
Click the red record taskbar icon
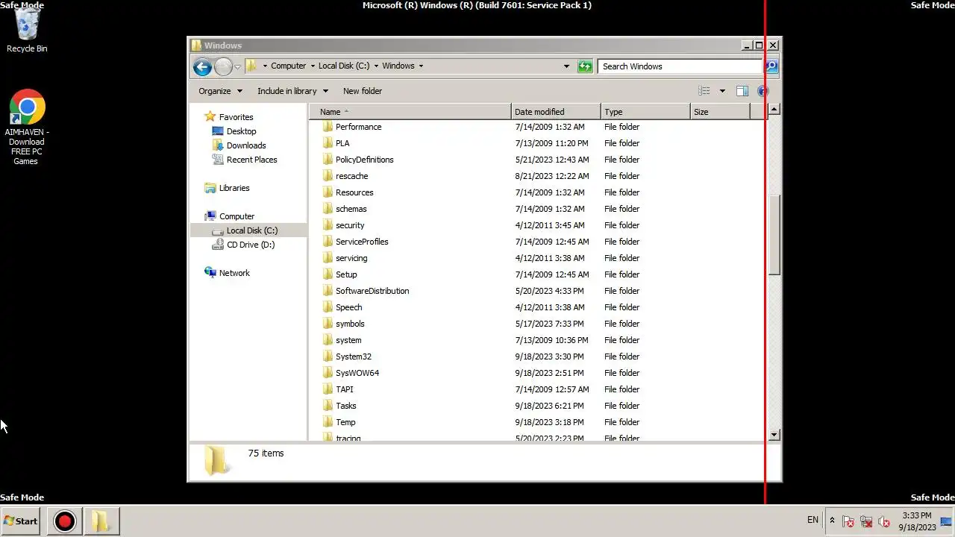(x=65, y=521)
